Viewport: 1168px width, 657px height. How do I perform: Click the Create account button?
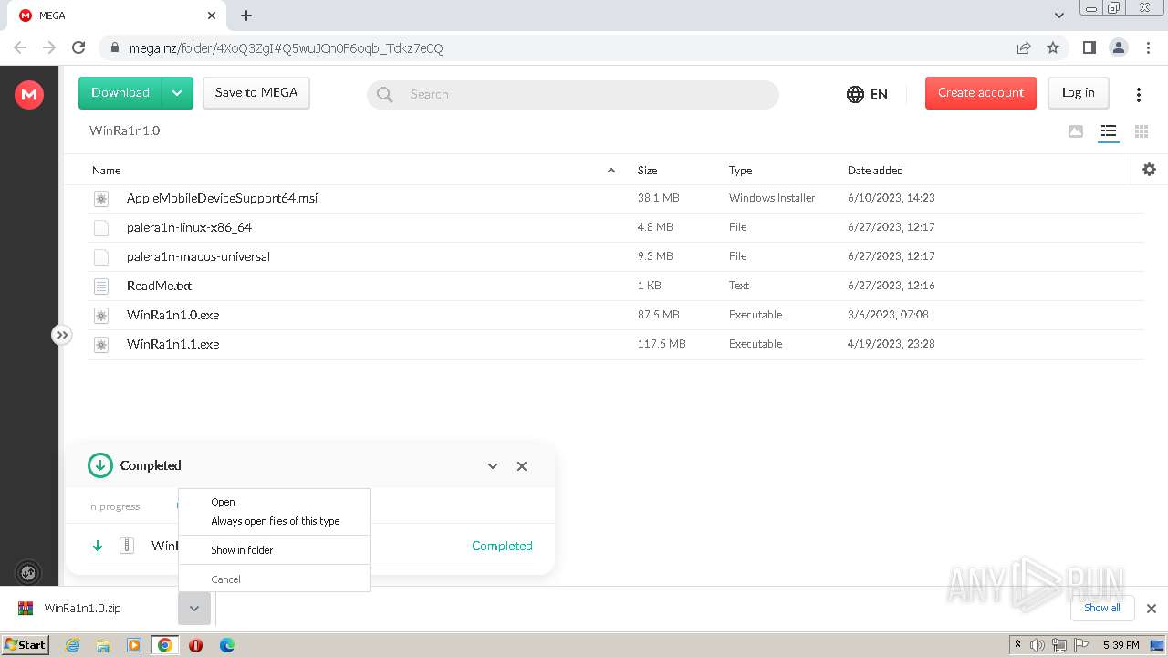981,93
